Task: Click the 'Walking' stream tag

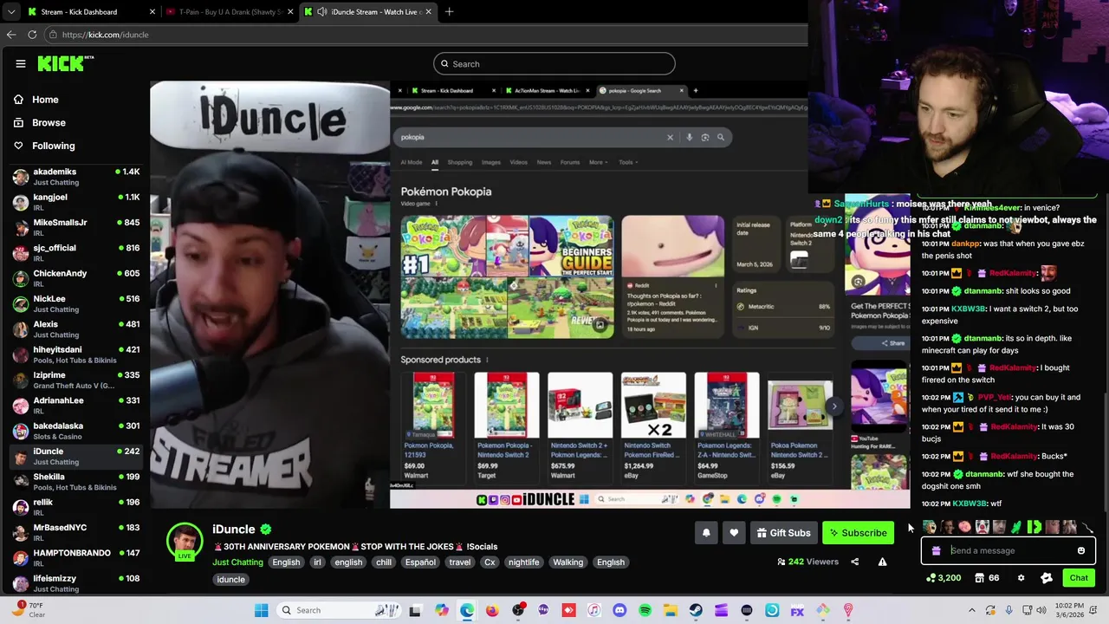Action: [x=568, y=562]
